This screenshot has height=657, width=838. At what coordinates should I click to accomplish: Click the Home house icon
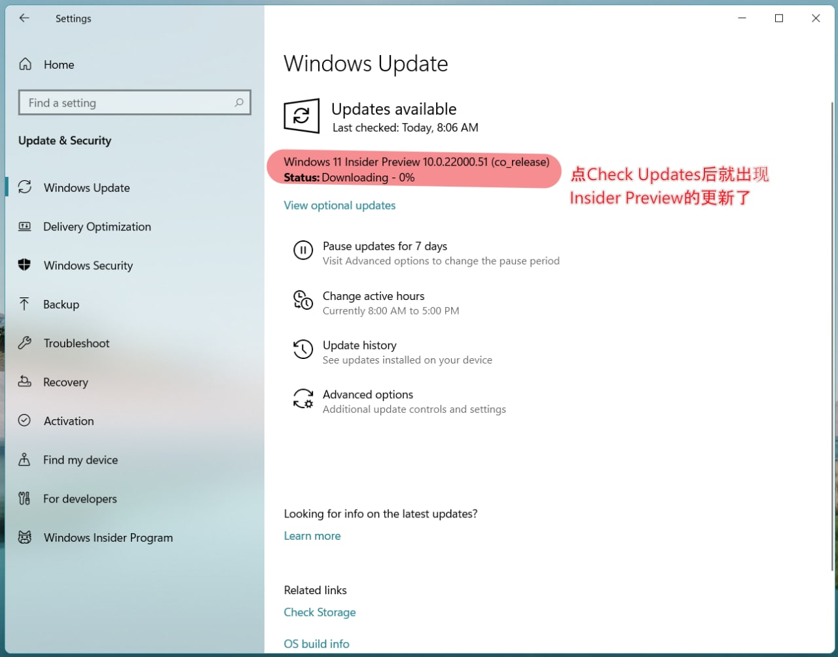pyautogui.click(x=25, y=64)
